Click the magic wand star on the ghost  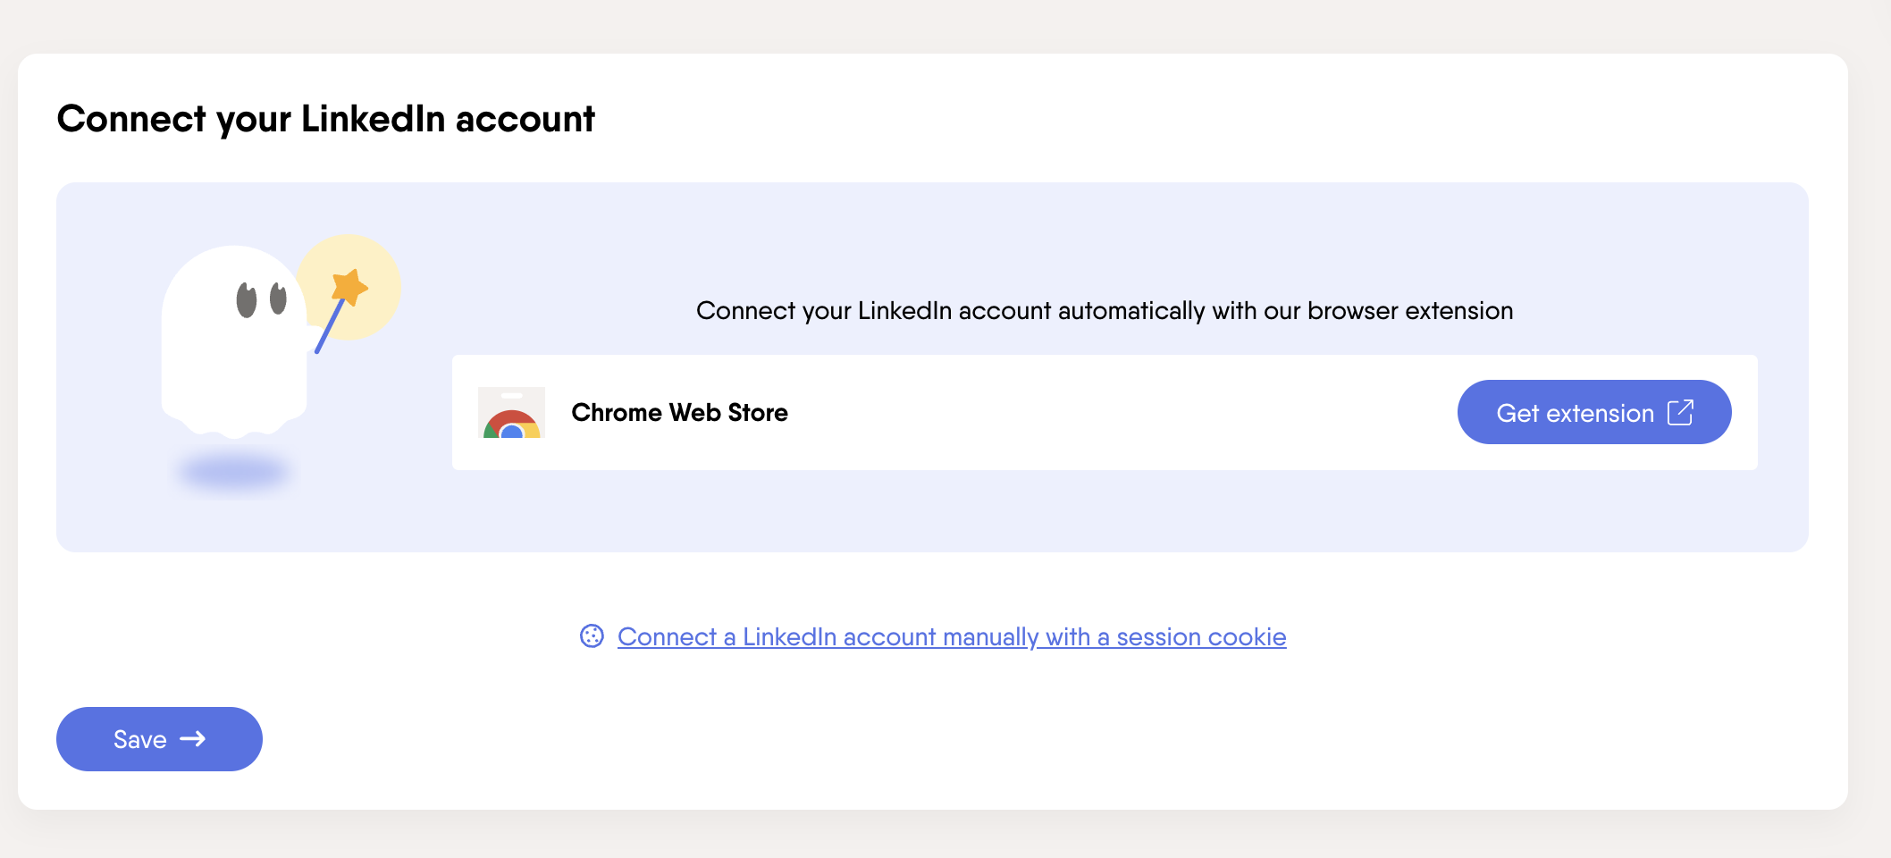(x=348, y=286)
